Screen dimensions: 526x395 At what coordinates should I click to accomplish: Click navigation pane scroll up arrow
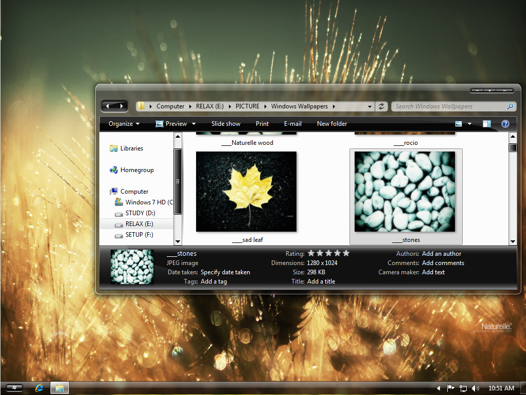(x=178, y=136)
